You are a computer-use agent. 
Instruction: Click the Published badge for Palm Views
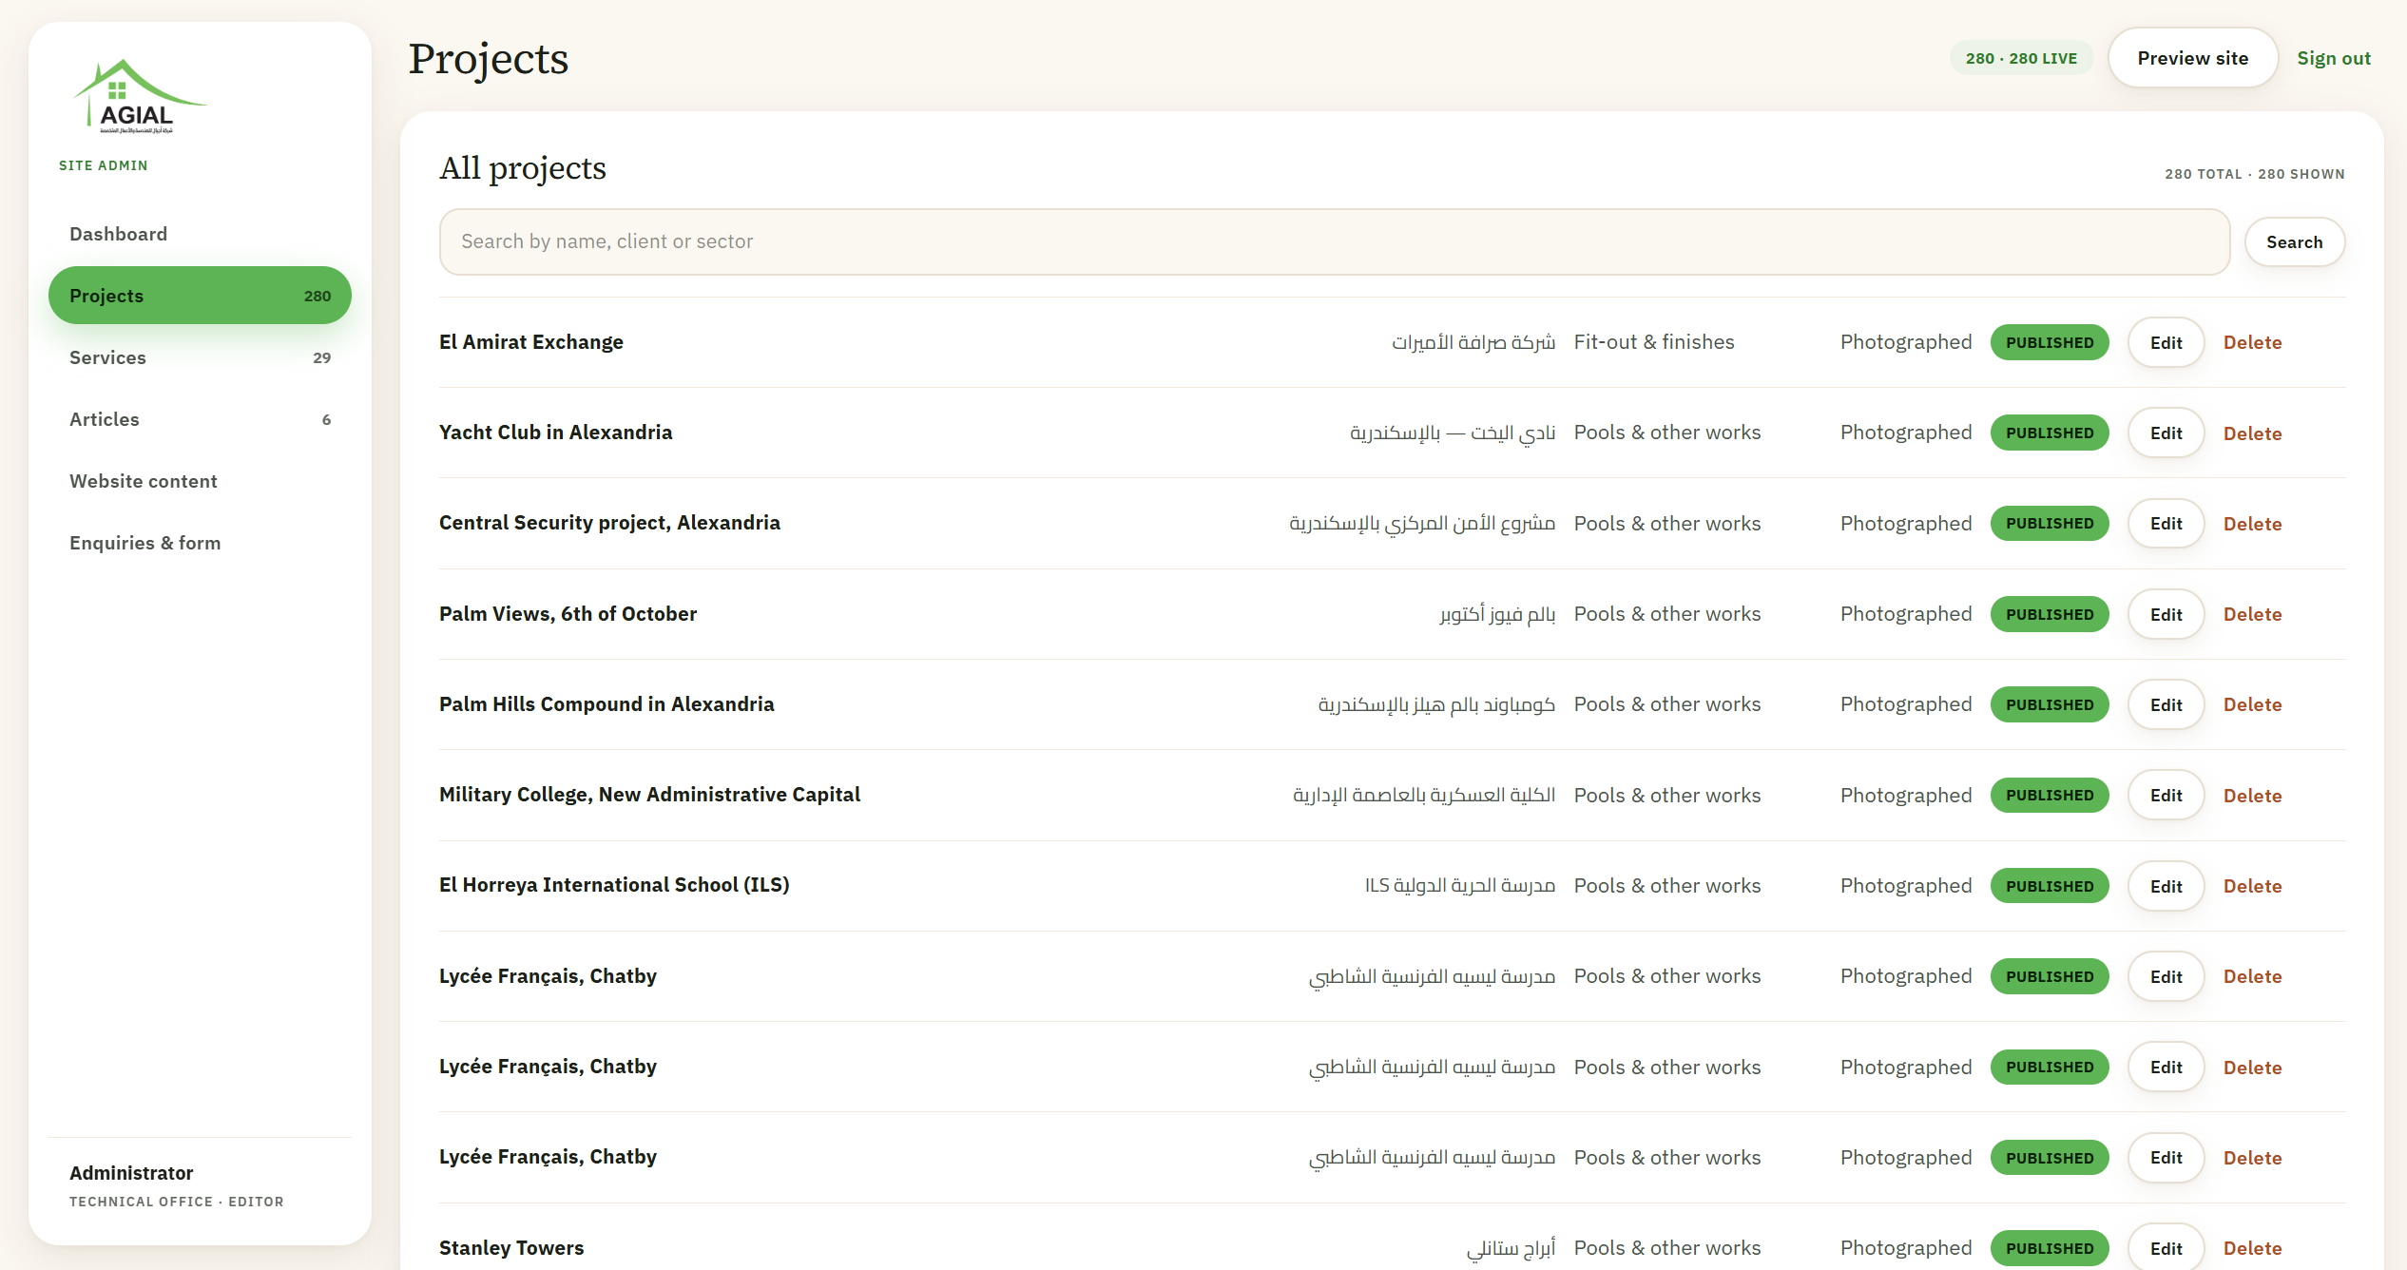click(x=2050, y=614)
